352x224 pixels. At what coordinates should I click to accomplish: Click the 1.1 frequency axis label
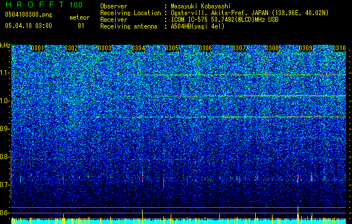tap(5, 73)
